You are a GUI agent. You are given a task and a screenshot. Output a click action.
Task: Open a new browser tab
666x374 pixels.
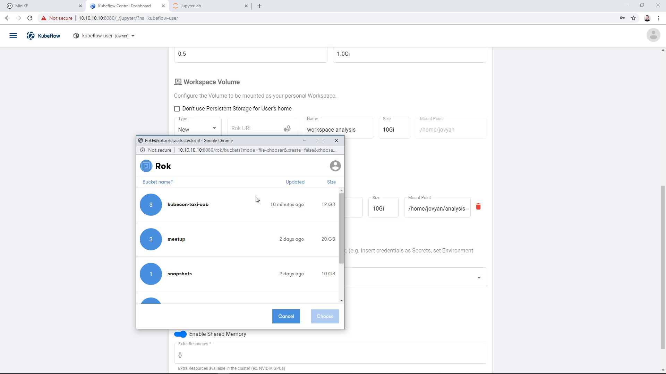coord(259,6)
